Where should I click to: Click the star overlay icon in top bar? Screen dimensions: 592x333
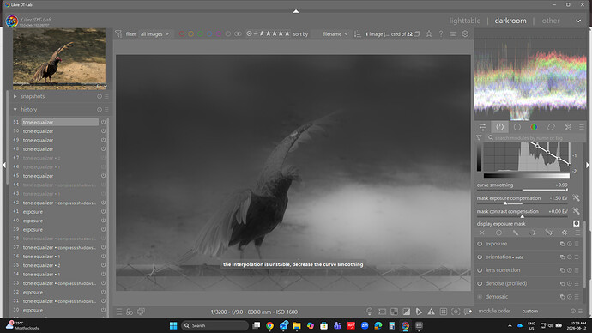tap(429, 34)
